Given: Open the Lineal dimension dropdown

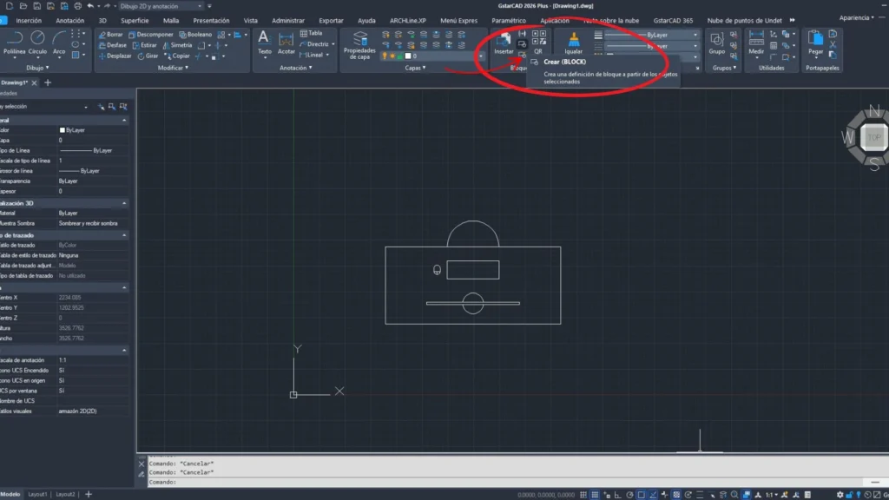Looking at the screenshot, I should tap(327, 55).
